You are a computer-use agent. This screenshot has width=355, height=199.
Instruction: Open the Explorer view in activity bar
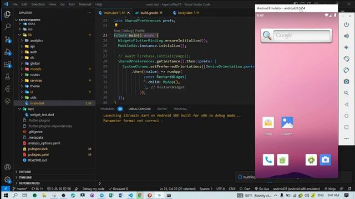point(7,14)
